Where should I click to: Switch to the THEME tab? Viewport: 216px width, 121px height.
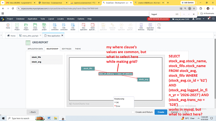click(x=78, y=49)
